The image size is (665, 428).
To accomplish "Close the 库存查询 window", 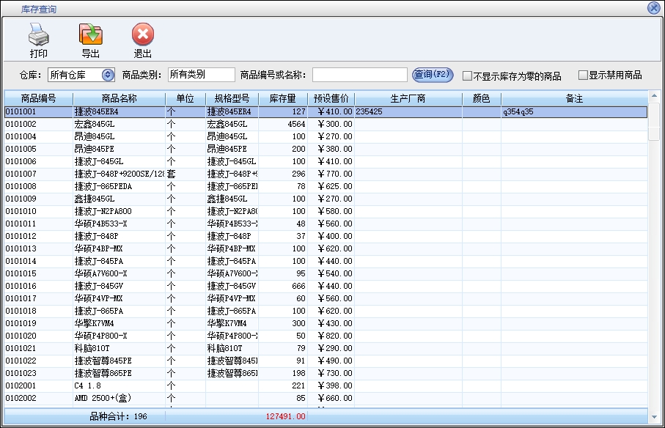I will point(653,8).
